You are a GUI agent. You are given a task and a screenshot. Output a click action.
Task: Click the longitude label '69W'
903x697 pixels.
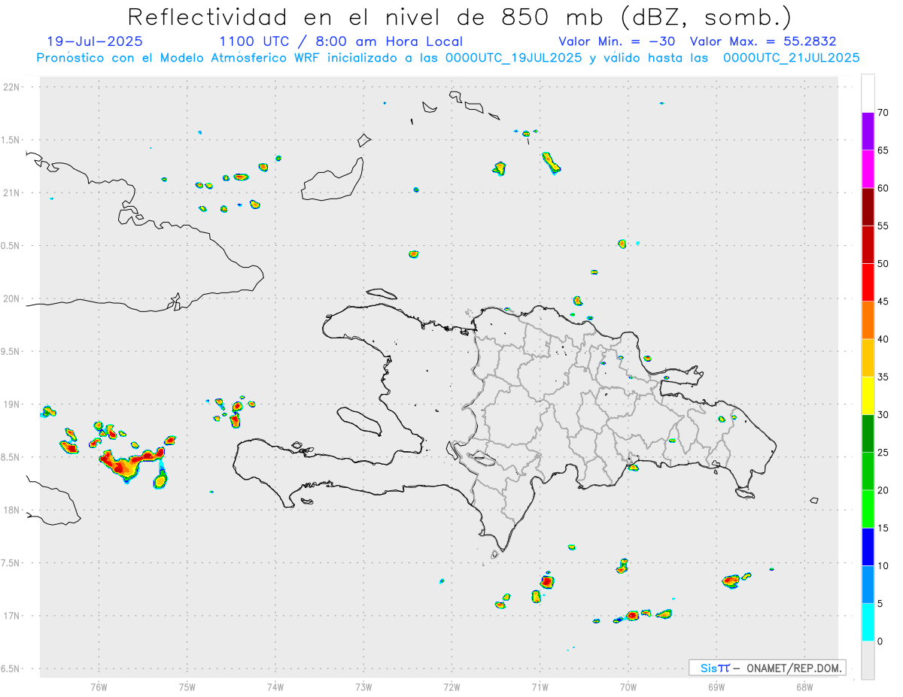716,686
